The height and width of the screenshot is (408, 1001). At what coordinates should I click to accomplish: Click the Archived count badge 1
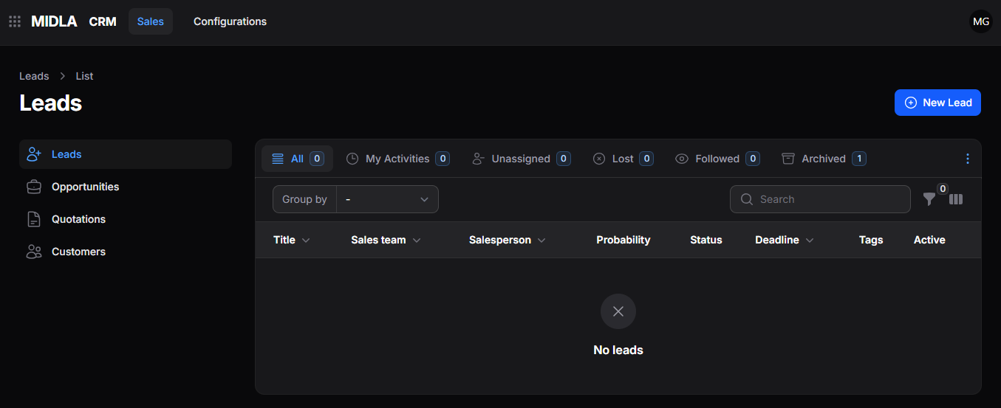[x=859, y=159]
